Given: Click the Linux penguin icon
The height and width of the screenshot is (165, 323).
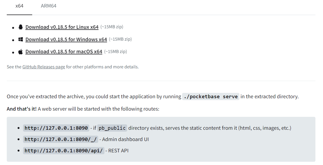Looking at the screenshot, I should (21, 27).
